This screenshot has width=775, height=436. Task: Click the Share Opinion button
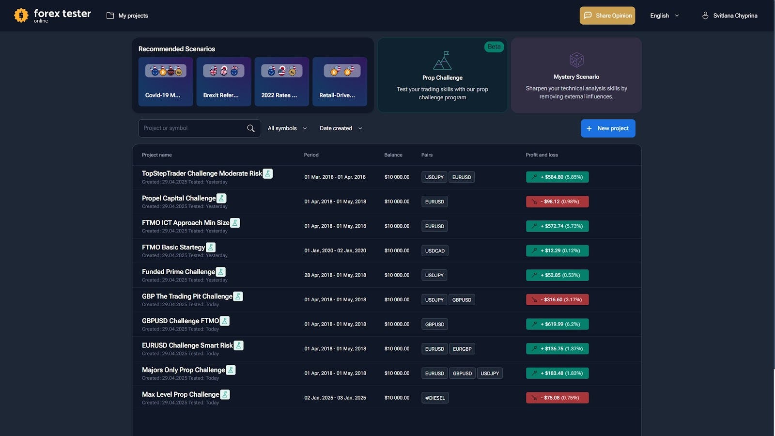[607, 16]
